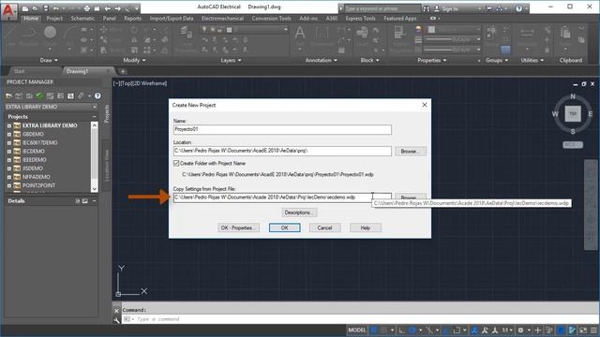Image resolution: width=600 pixels, height=337 pixels.
Task: Click the New Drawing icon in Project Manager
Action: pyautogui.click(x=29, y=95)
